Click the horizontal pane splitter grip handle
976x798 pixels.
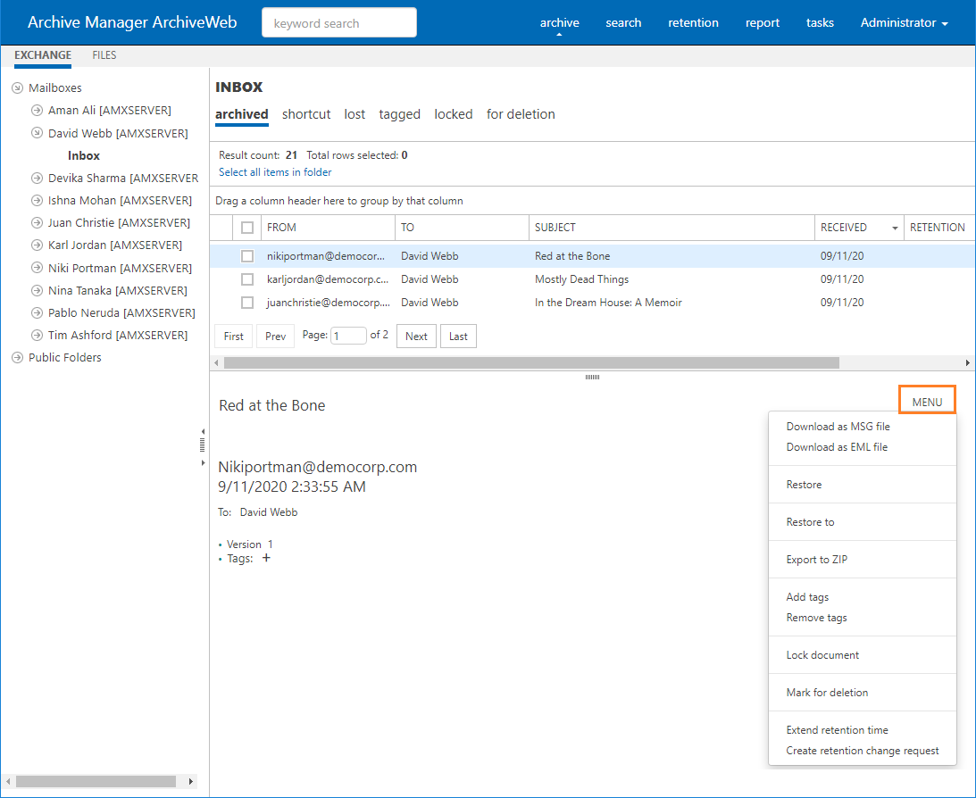pos(591,378)
